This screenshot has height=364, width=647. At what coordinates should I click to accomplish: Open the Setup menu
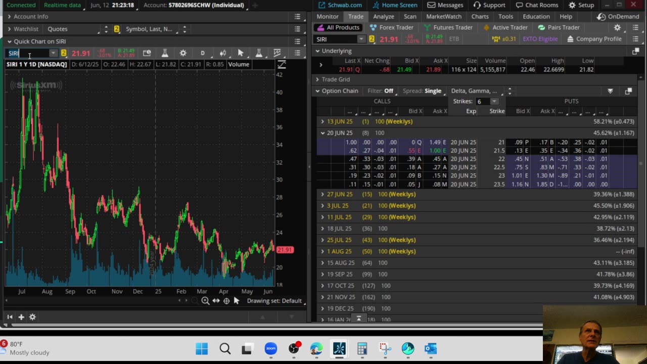[x=581, y=5]
